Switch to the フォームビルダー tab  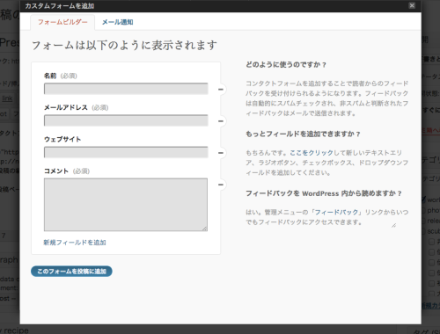[62, 22]
